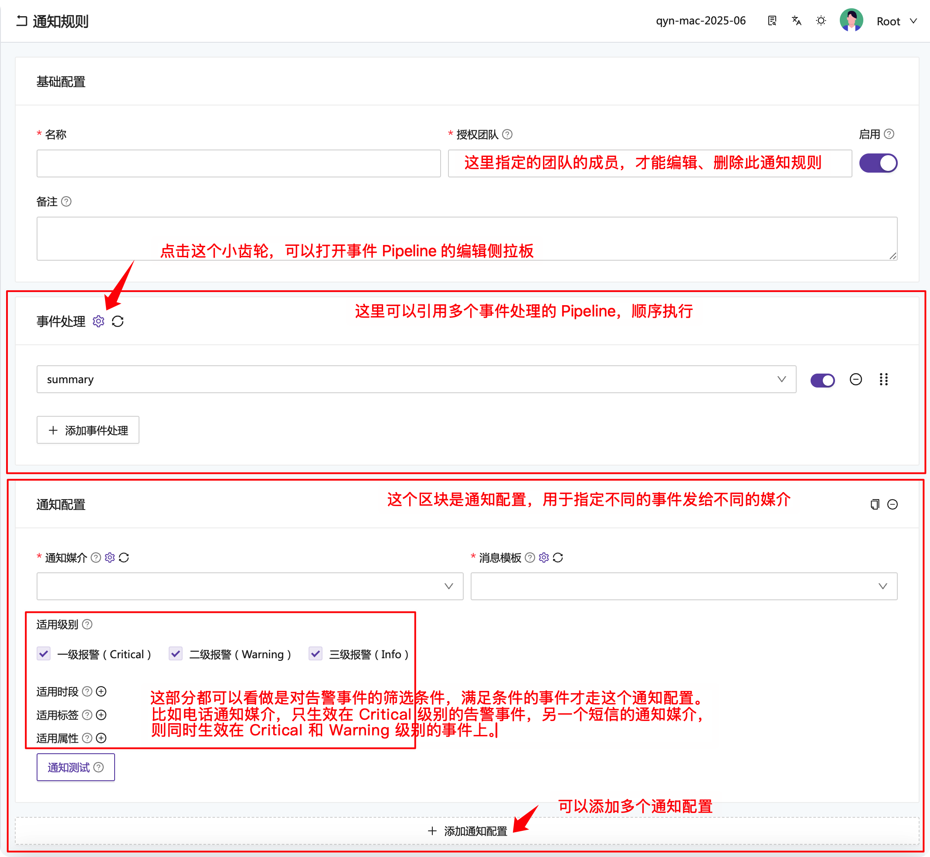Screen dimensions: 930x857
Task: Open the 消息模板 dropdown
Action: tap(684, 586)
